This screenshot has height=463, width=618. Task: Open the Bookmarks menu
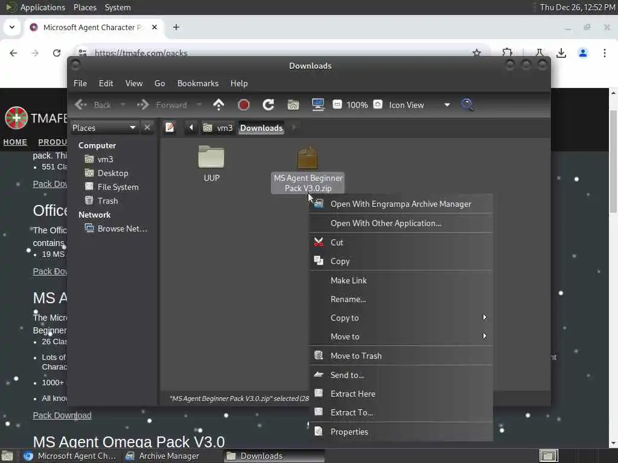pyautogui.click(x=198, y=83)
